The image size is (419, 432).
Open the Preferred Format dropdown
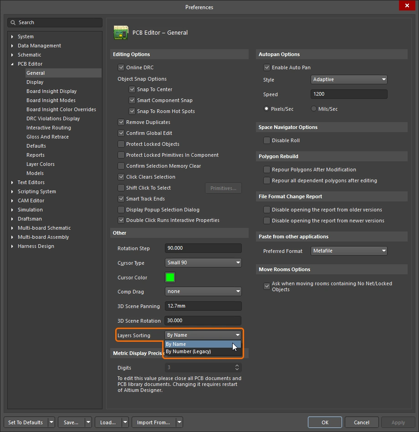coord(349,251)
